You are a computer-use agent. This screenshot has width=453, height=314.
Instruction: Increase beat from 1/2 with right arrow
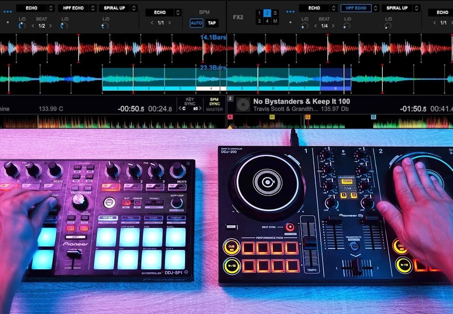point(51,26)
